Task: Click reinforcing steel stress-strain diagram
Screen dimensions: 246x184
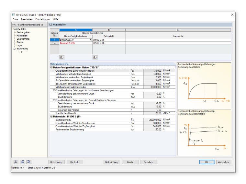Action: tap(204, 132)
